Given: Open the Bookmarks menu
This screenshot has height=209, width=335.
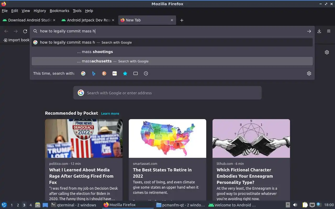Looking at the screenshot, I should coord(59,11).
